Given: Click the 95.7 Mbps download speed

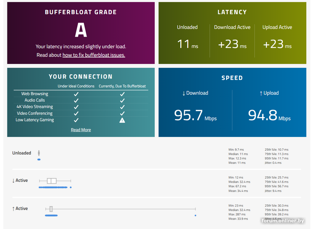Looking at the screenshot, I should tap(195, 115).
